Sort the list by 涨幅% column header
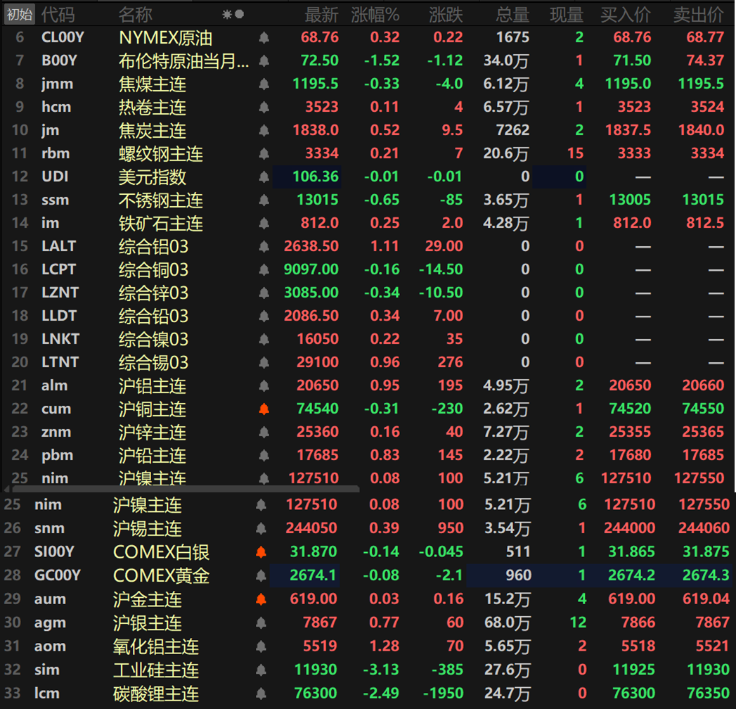The height and width of the screenshot is (709, 736). (375, 14)
